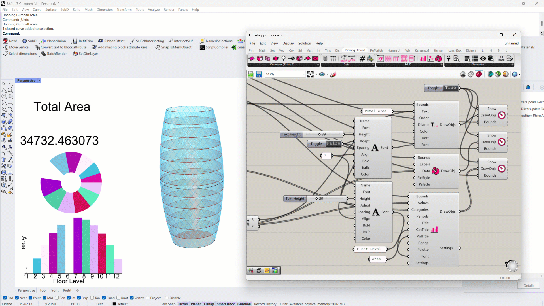Screen dimensions: 544x306
Task: Enable the Cen osnap checkbox
Action: click(x=57, y=298)
